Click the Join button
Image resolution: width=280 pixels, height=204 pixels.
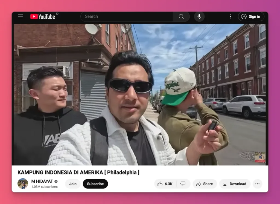click(x=73, y=184)
